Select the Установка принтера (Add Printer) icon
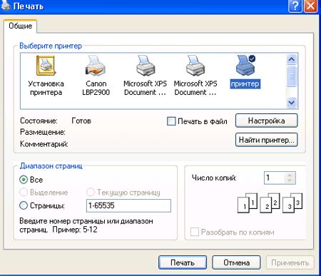This screenshot has height=276, width=321. click(x=46, y=66)
